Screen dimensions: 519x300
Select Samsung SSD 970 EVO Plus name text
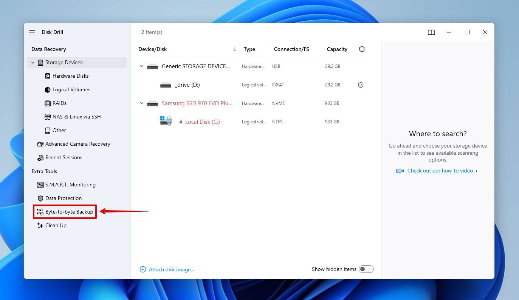tap(197, 103)
